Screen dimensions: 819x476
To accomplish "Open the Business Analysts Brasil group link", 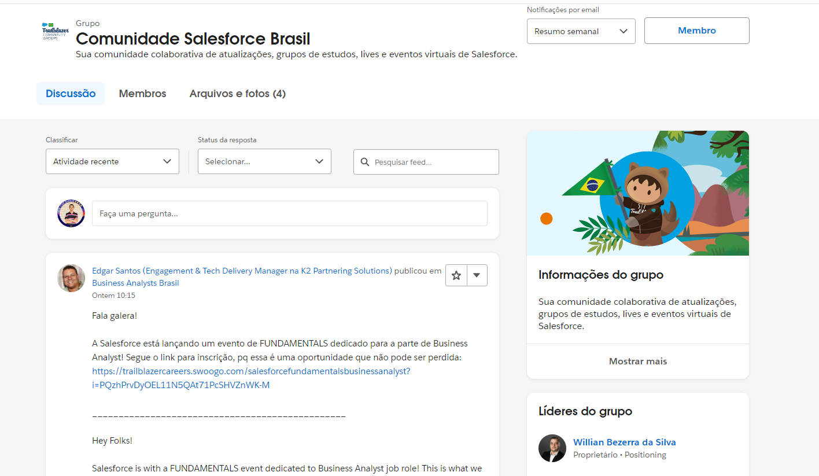I will pos(135,283).
